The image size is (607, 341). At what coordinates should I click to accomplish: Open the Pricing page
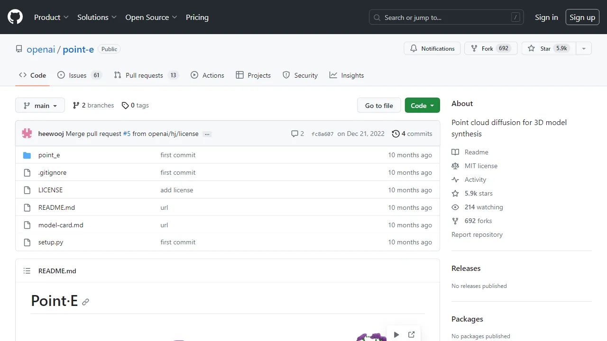coord(197,17)
